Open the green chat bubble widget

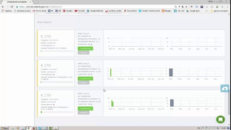tap(221, 120)
